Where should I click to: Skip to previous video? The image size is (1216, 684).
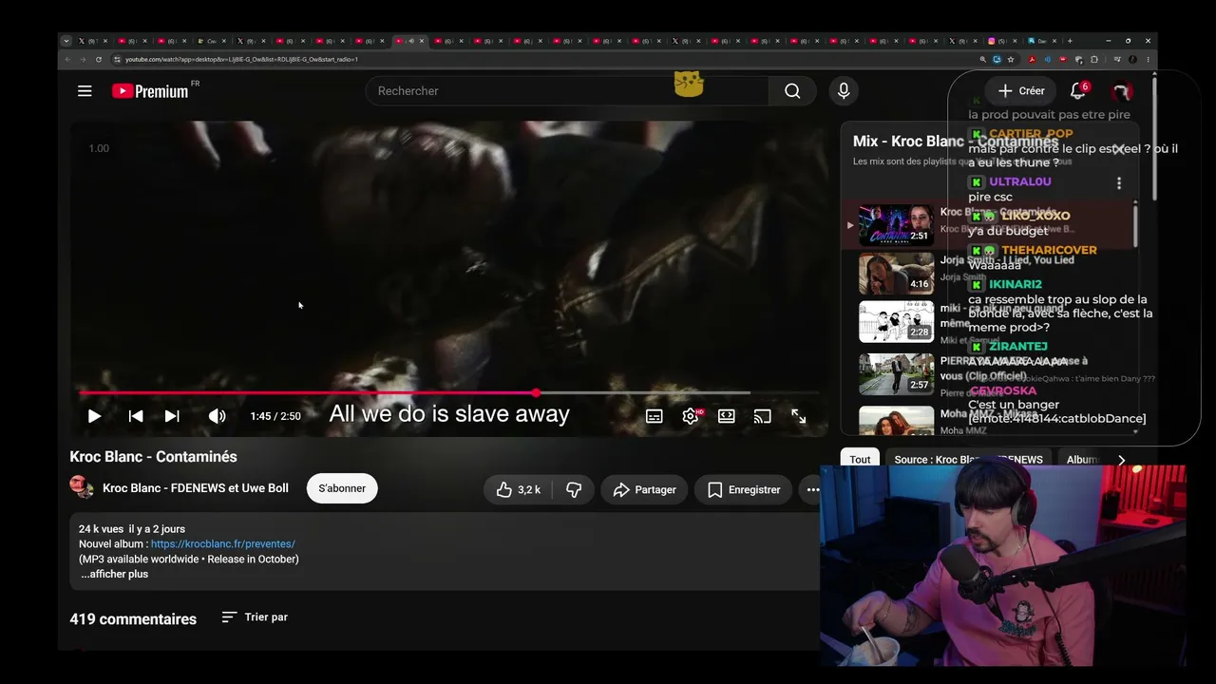tap(136, 416)
